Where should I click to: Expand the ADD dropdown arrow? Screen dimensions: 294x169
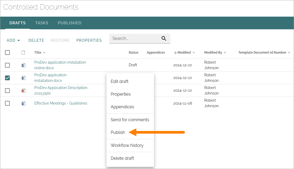point(18,40)
